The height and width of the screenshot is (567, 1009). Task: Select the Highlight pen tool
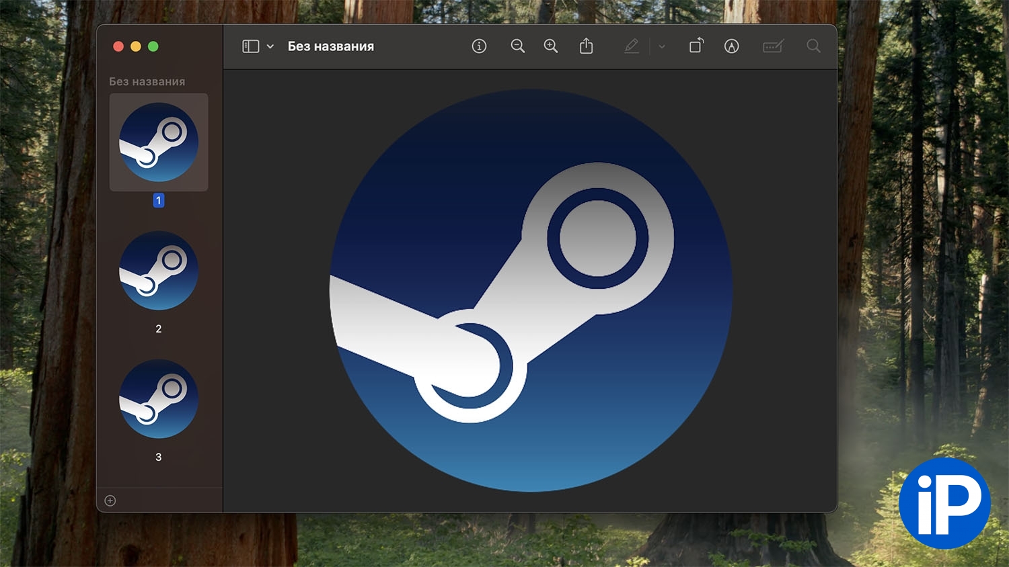pos(631,46)
